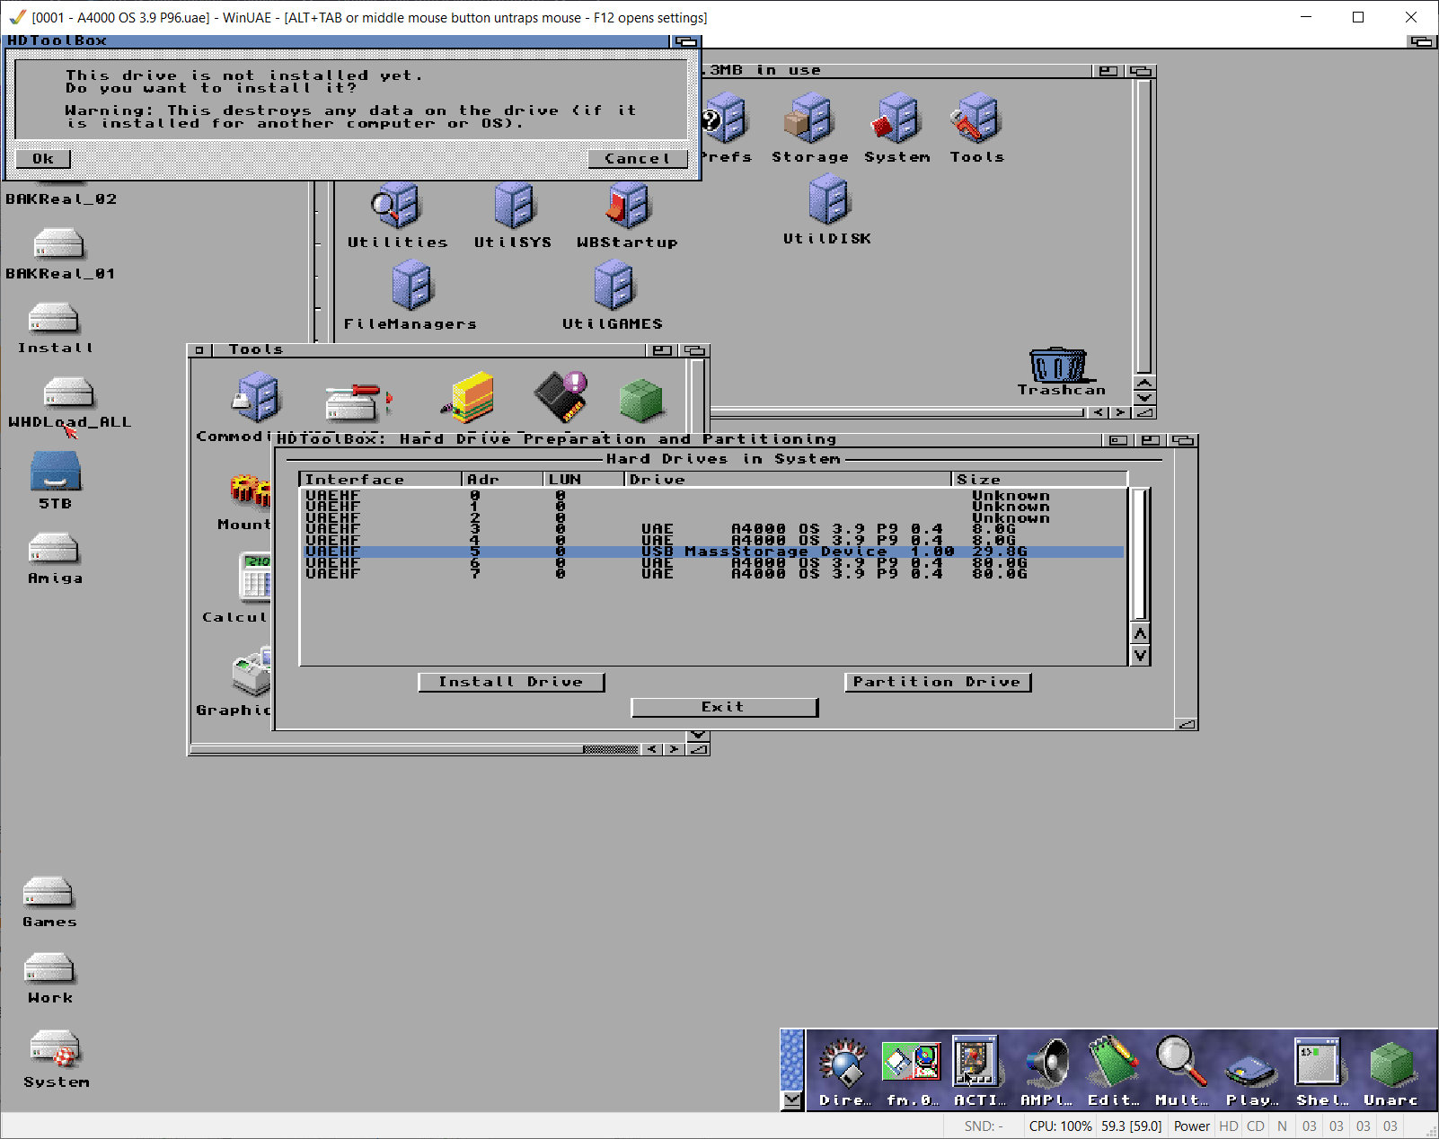The height and width of the screenshot is (1139, 1439).
Task: Exit the HDToolBox window
Action: tap(724, 708)
